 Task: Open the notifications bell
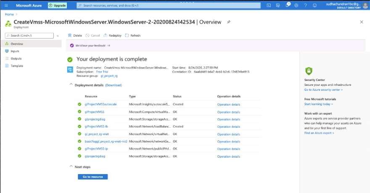[288, 5]
